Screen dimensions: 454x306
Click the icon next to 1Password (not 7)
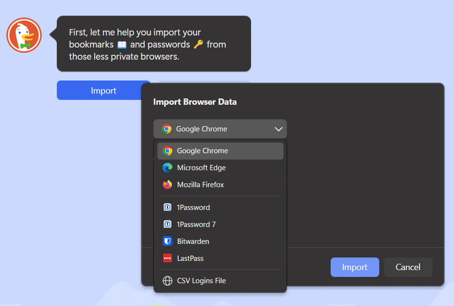click(x=168, y=208)
